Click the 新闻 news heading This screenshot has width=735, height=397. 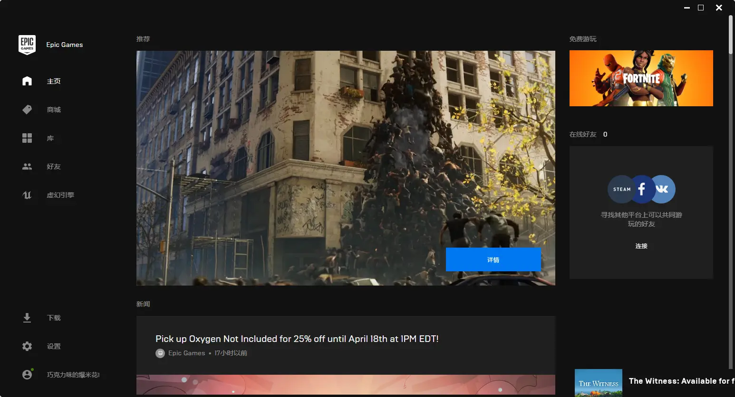(143, 304)
